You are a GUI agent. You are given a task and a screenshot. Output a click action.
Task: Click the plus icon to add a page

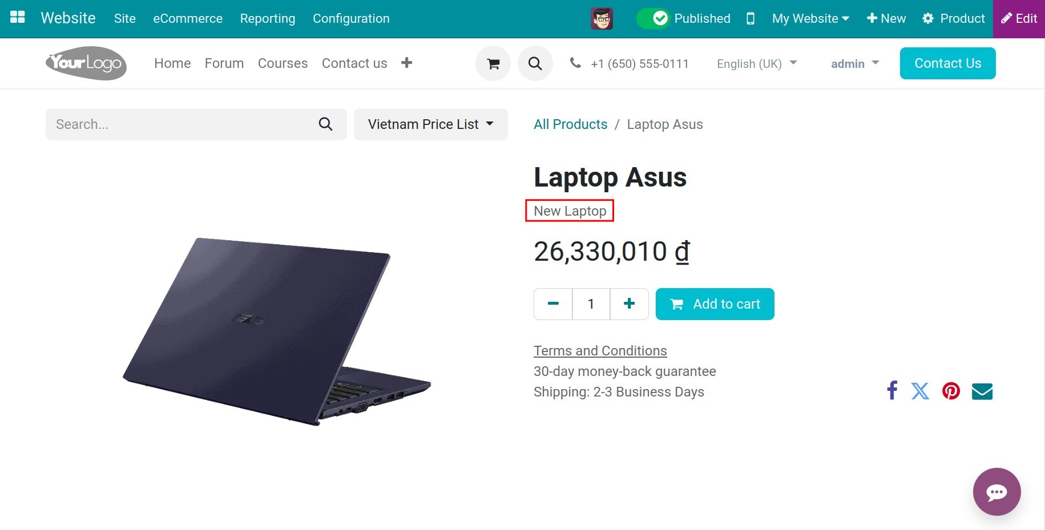tap(407, 63)
